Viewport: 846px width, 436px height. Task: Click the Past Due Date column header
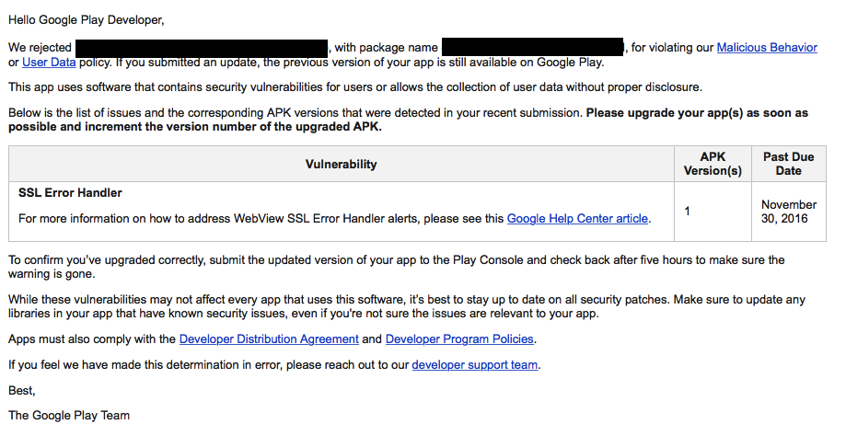788,164
